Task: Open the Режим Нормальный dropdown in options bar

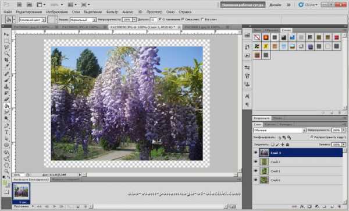Action: pos(83,20)
